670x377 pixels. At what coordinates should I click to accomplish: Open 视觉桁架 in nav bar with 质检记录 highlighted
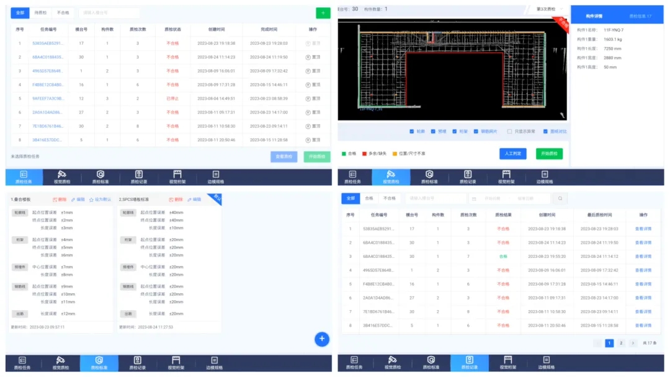[x=506, y=363]
